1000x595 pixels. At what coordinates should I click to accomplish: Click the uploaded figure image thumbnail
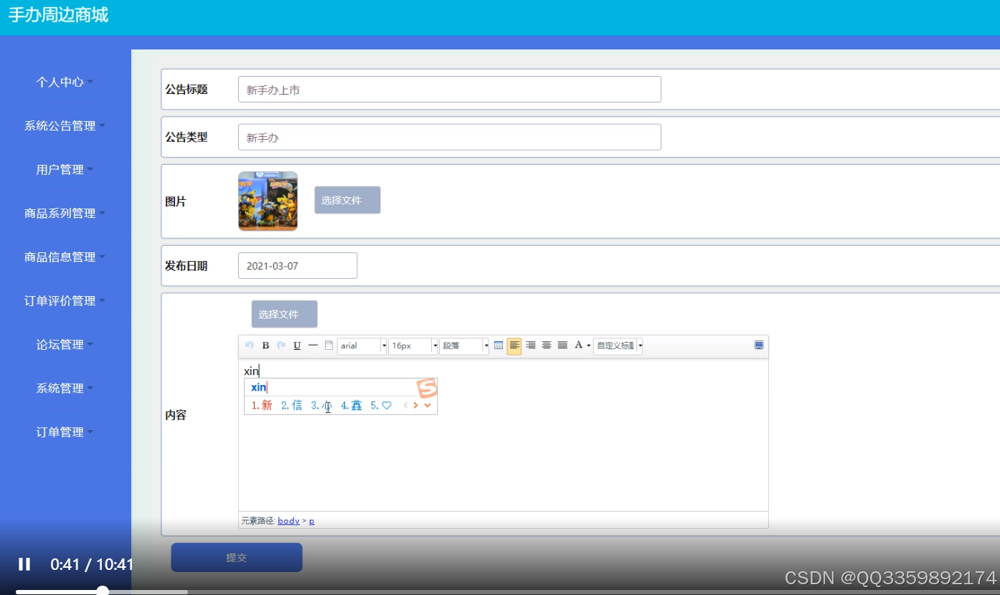coord(268,201)
